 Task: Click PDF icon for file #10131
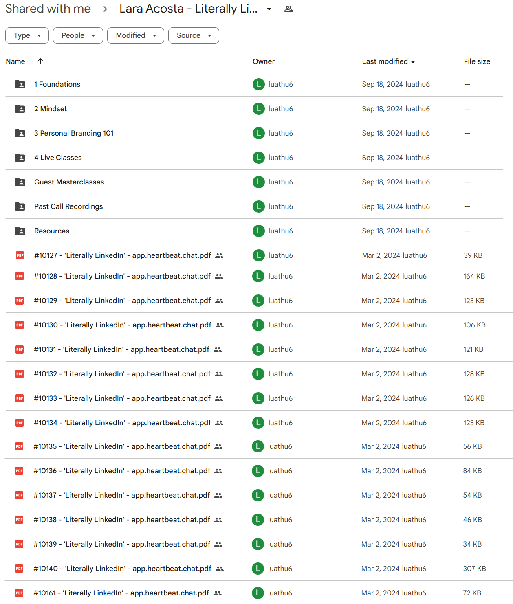pyautogui.click(x=20, y=349)
